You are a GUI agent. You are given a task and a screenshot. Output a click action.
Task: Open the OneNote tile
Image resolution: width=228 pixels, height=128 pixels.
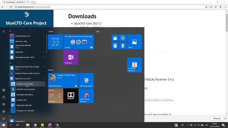coord(71,57)
